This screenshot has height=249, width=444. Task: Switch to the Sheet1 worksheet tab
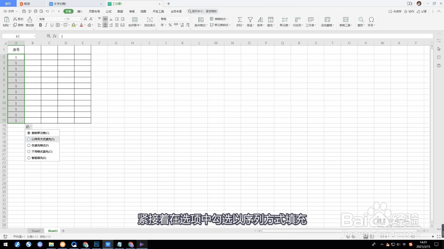36,231
